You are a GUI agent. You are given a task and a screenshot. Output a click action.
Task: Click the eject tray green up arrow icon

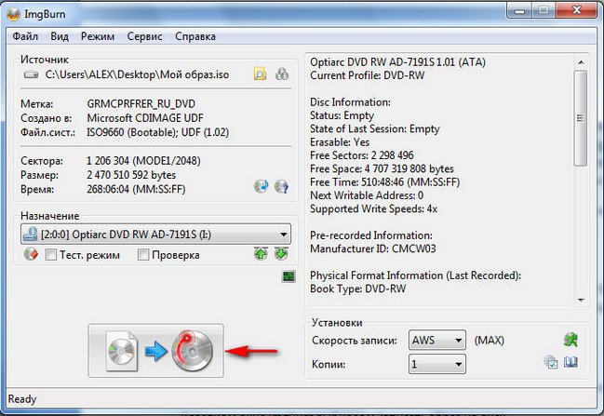pos(261,254)
